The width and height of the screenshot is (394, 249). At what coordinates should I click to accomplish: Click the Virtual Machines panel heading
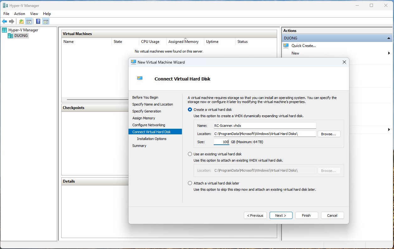[x=77, y=34]
